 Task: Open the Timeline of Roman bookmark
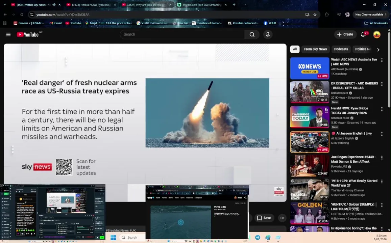[x=207, y=23]
